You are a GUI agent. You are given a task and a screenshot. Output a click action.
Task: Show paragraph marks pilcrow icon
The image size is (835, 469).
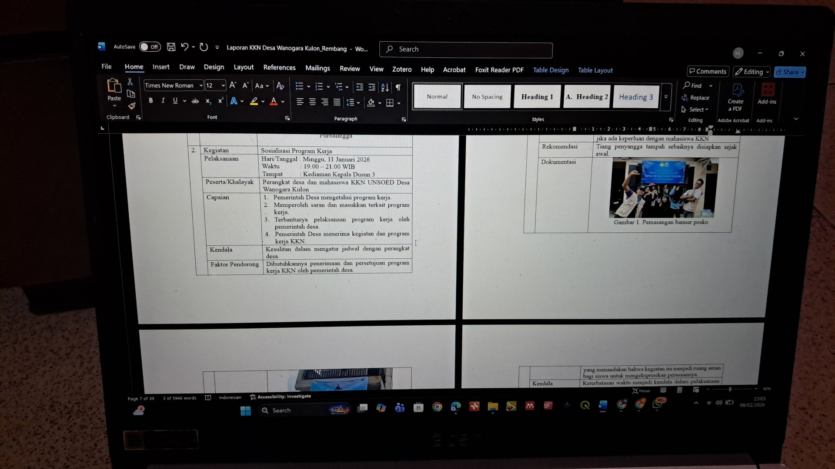[x=398, y=87]
